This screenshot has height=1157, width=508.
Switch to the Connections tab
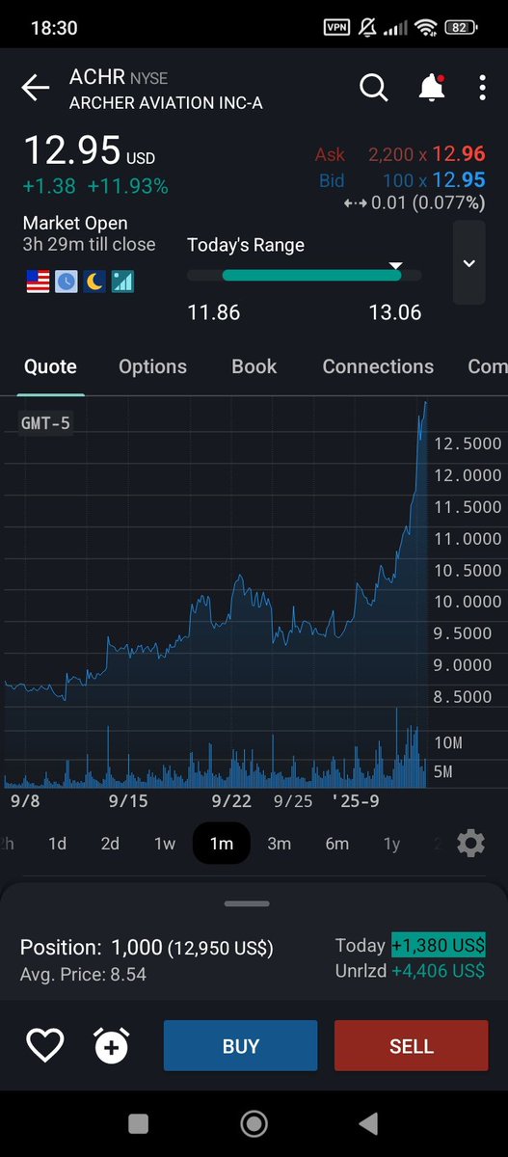(x=378, y=366)
